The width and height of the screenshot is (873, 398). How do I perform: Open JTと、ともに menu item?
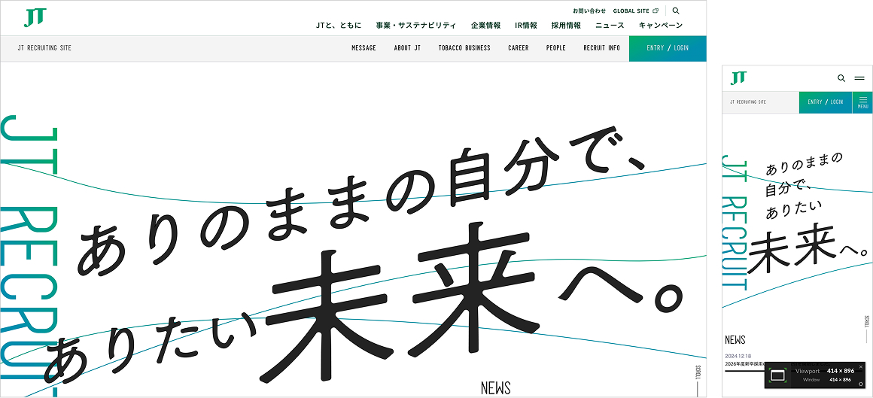tap(339, 25)
